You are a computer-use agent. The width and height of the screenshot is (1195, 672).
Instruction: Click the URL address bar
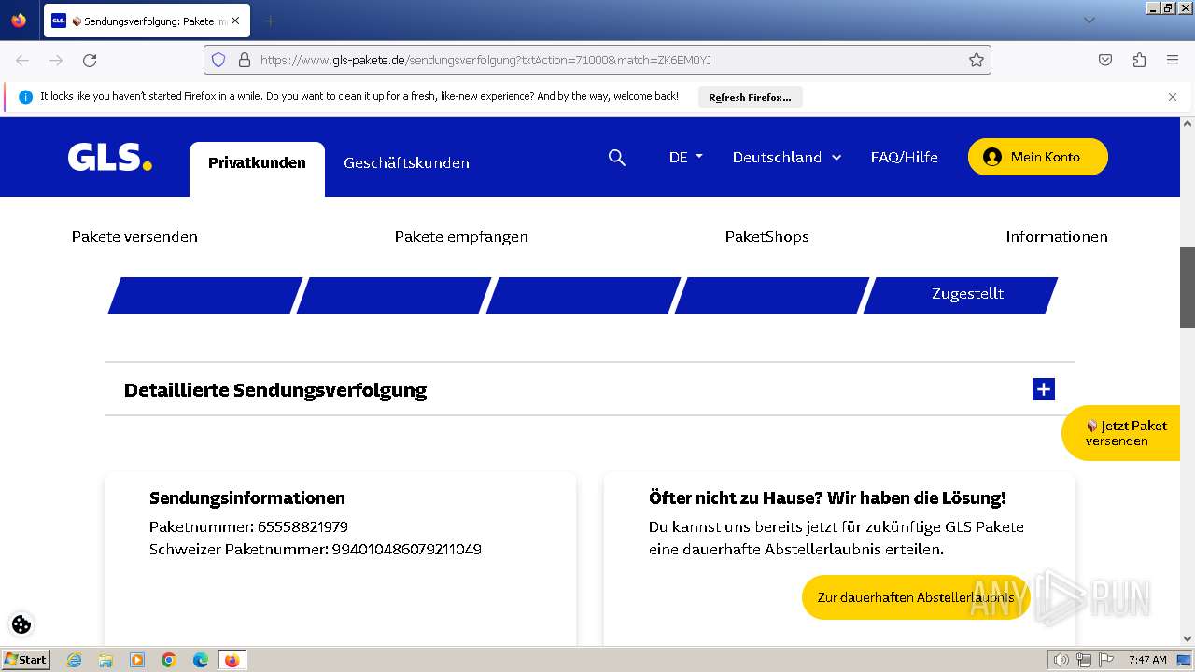[x=597, y=60]
